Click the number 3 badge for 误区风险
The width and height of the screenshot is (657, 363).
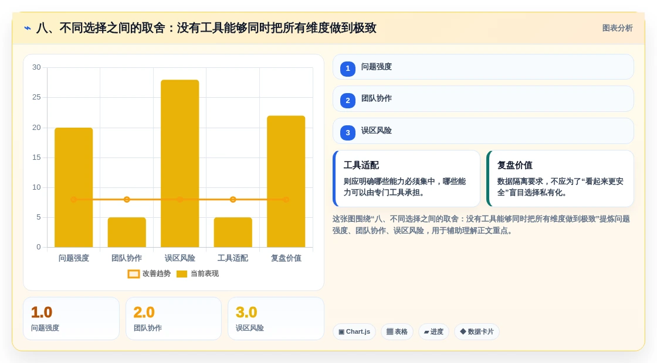pyautogui.click(x=348, y=132)
